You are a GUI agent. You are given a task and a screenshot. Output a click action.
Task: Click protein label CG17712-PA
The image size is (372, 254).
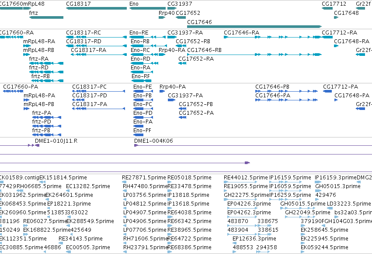click(341, 87)
